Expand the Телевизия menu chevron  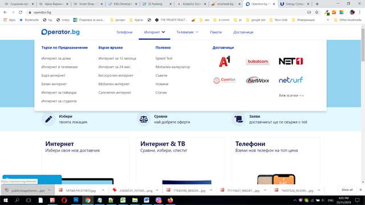click(197, 32)
